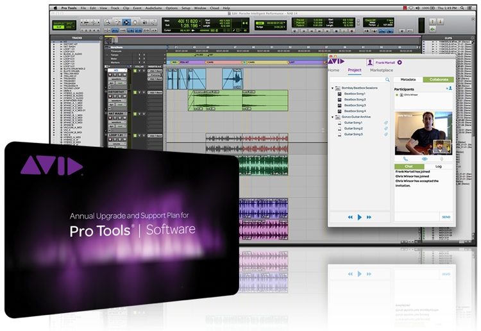Click the main video call thumbnail

point(423,133)
